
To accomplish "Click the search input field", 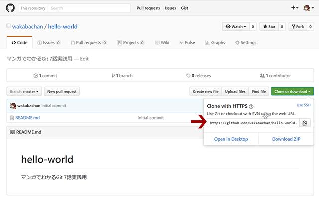I will 89,8.
